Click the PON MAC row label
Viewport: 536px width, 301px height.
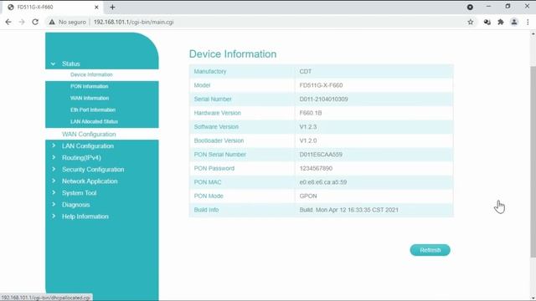(x=208, y=182)
